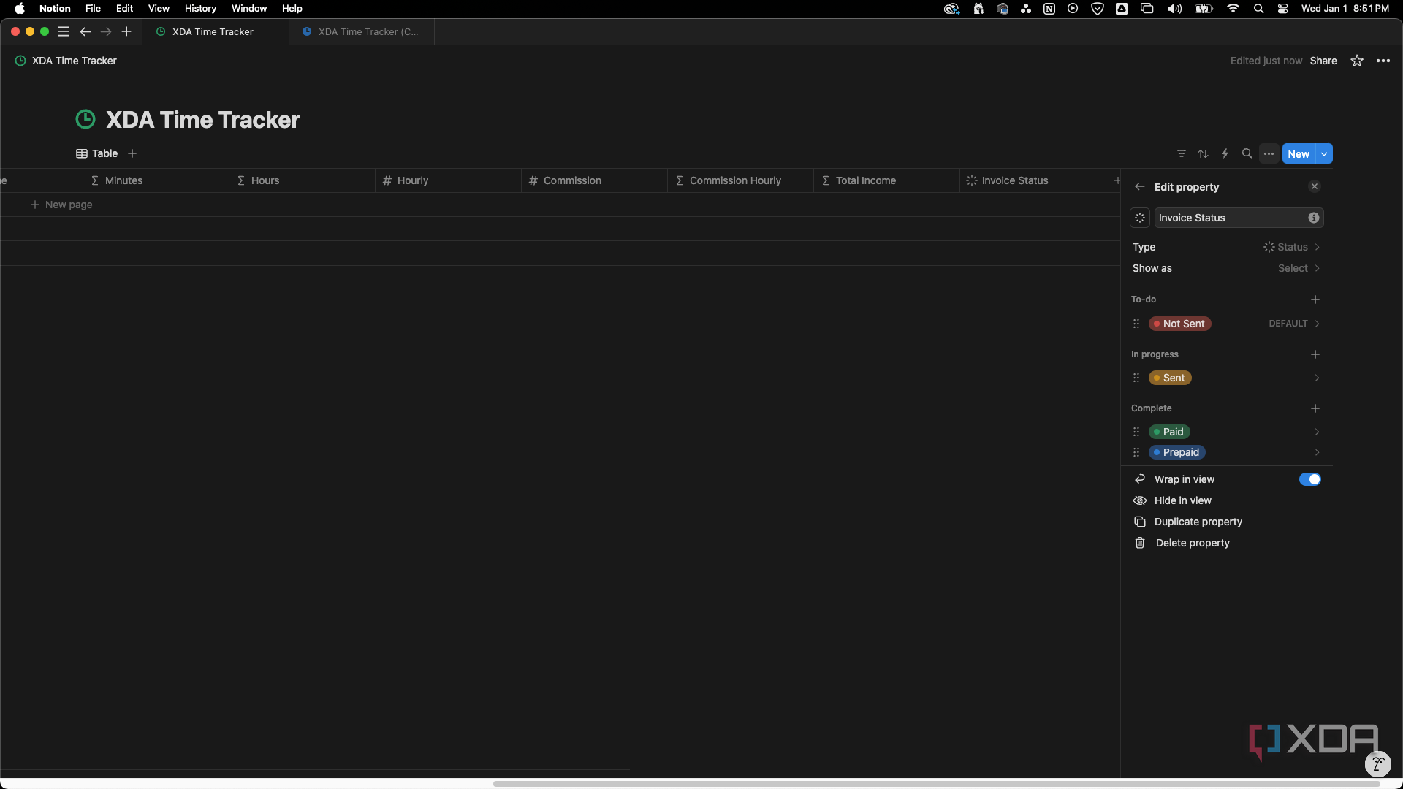The image size is (1403, 789).
Task: Grab the Not Sent drag handle
Action: click(x=1136, y=324)
